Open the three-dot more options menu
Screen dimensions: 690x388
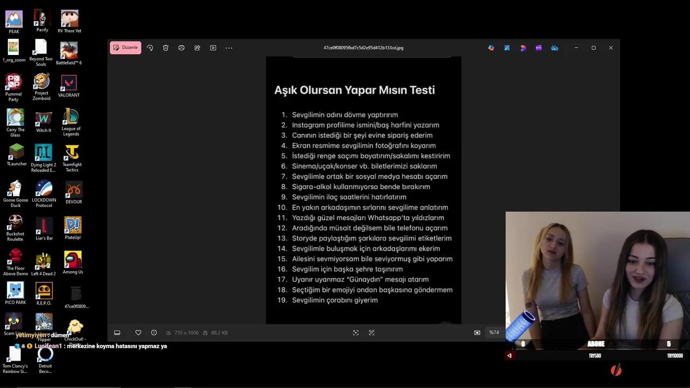pos(229,48)
